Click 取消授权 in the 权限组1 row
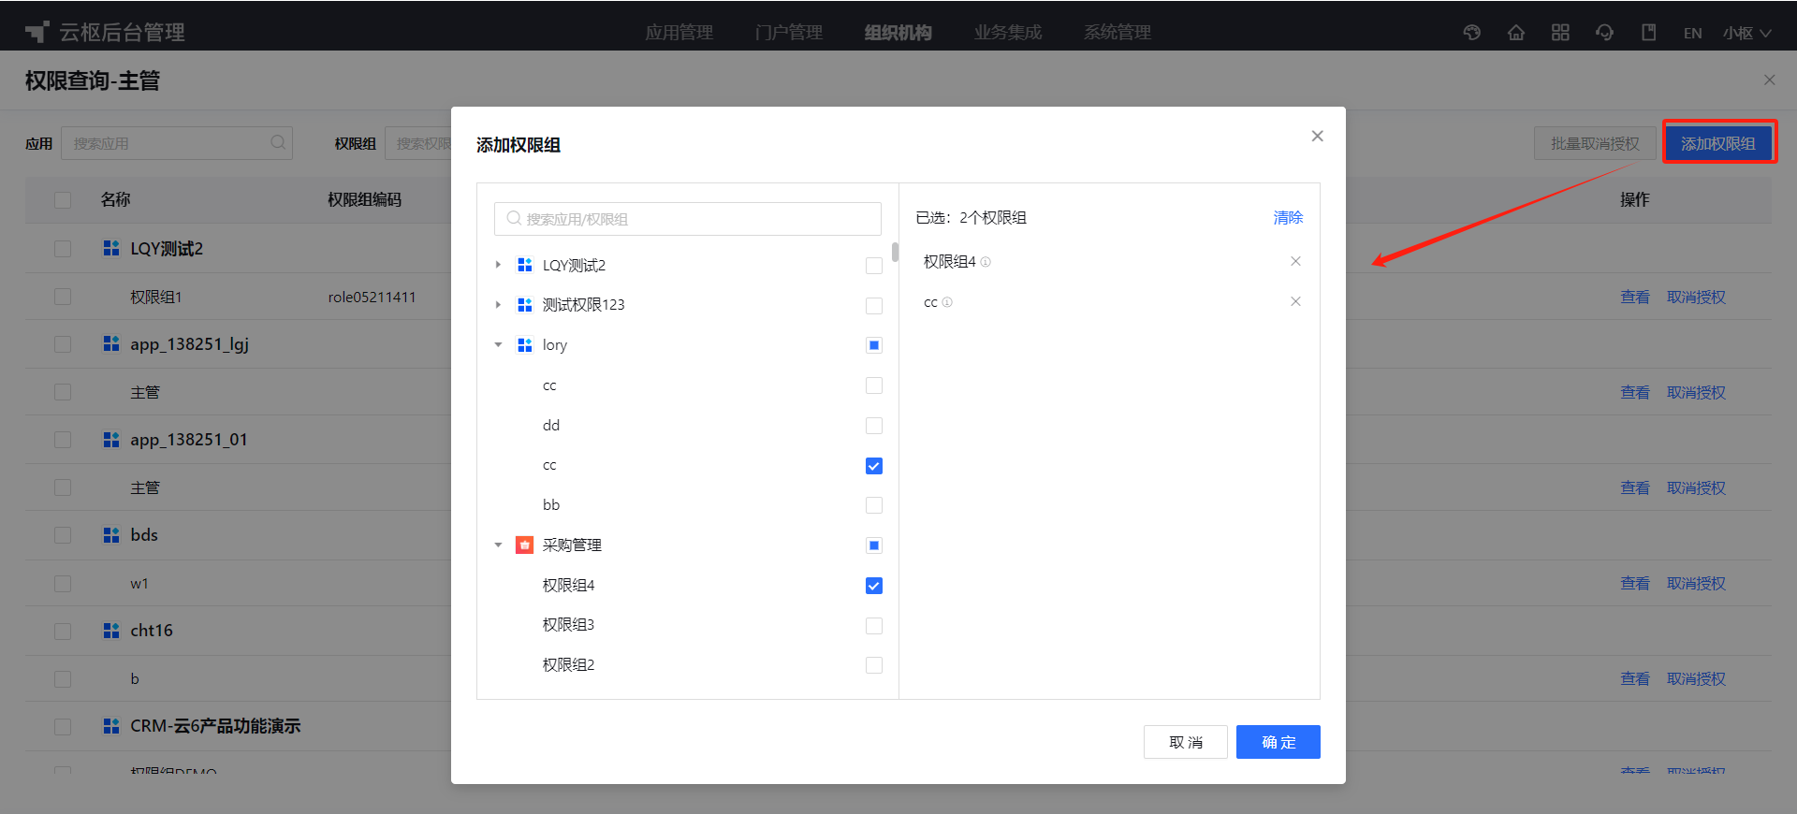 click(1696, 297)
